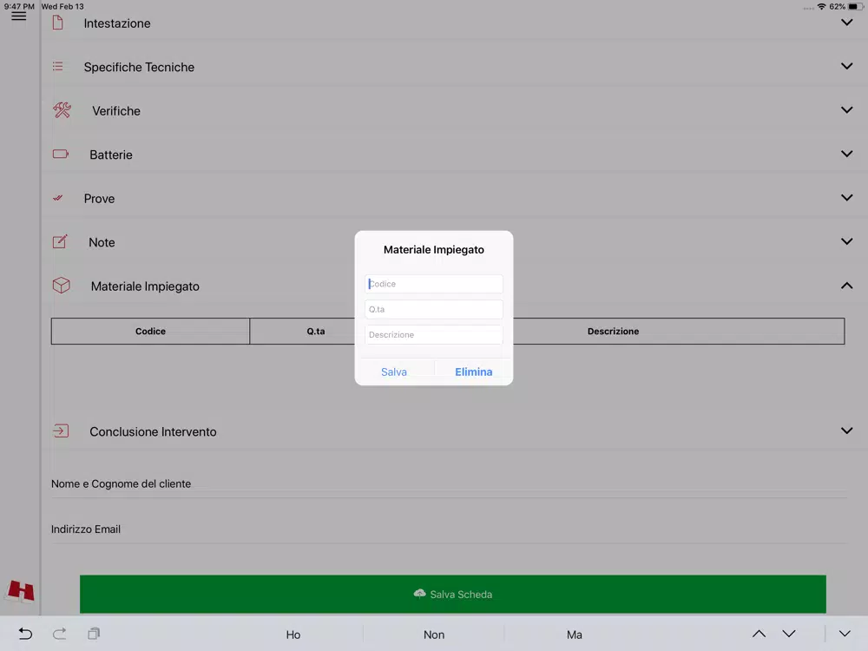Click the Batterie battery icon
The height and width of the screenshot is (651, 868).
(61, 154)
